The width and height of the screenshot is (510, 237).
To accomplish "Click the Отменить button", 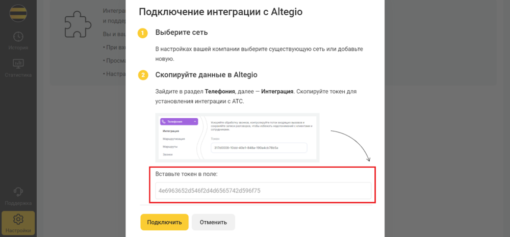I will point(213,222).
